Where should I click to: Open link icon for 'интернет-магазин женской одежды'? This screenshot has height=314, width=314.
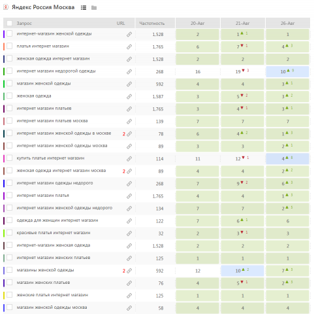click(x=129, y=34)
